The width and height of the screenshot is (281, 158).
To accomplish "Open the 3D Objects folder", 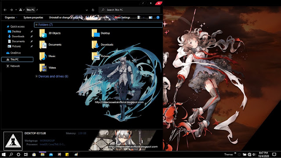I will pyautogui.click(x=50, y=33).
